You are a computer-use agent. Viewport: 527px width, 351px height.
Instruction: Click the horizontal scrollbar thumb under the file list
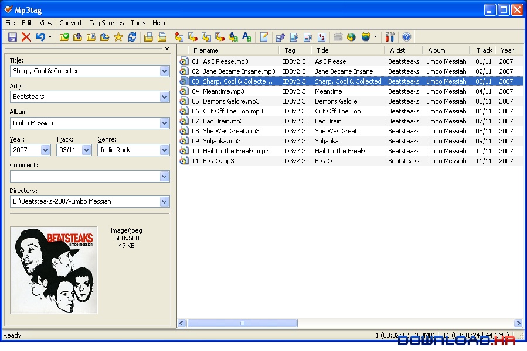click(242, 323)
